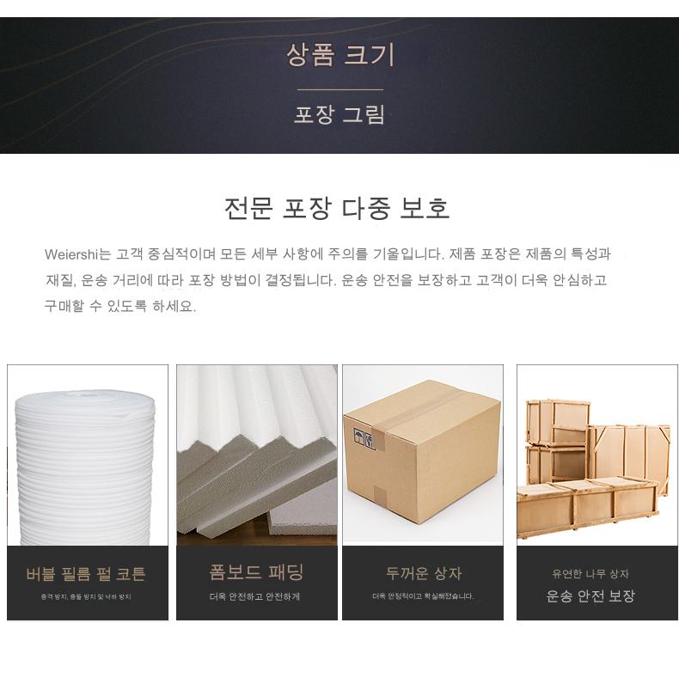
Task: Click the thin divider line in the banner
Action: click(x=340, y=90)
